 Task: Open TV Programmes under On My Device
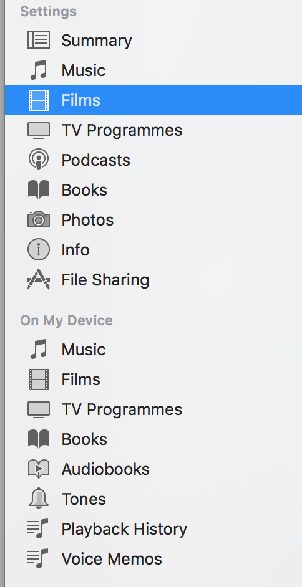pos(153,409)
